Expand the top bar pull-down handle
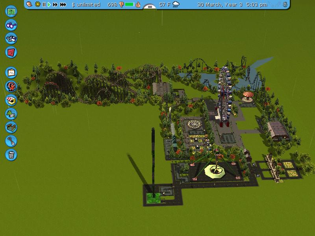The width and height of the screenshot is (315, 236). click(150, 7)
